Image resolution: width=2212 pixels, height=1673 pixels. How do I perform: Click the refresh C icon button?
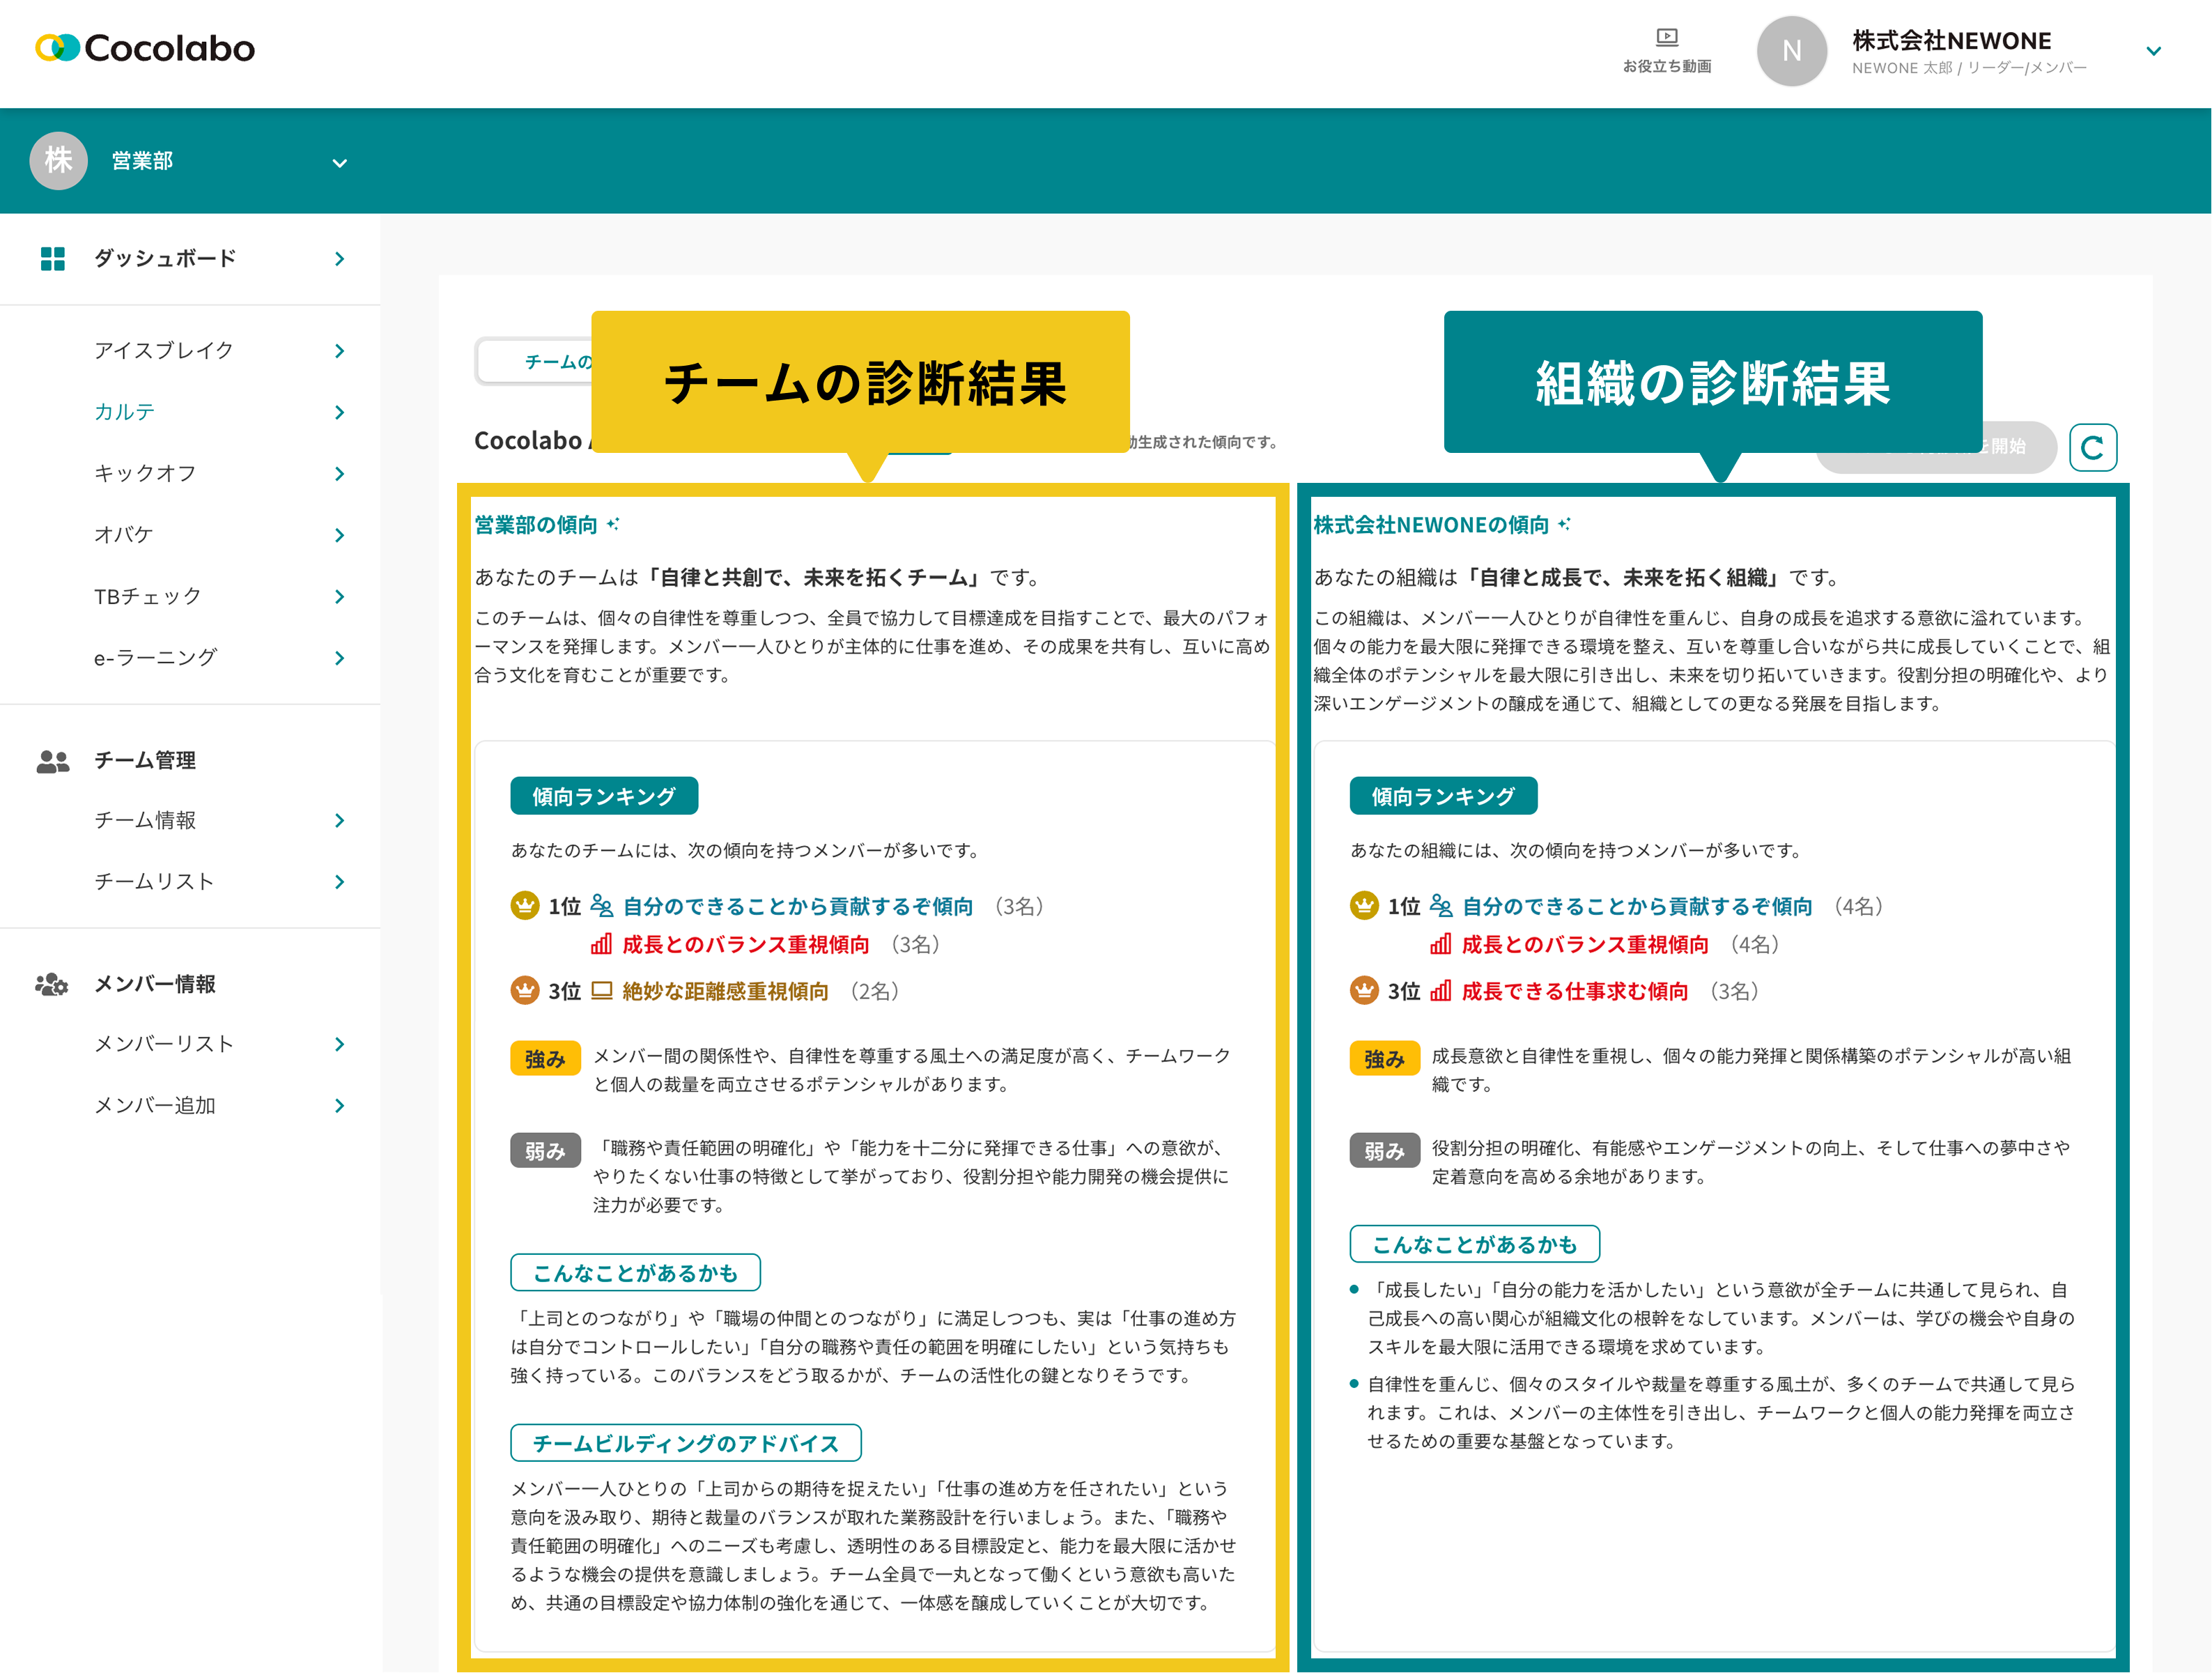coord(2092,447)
